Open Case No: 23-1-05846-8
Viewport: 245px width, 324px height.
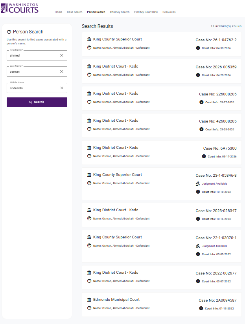[x=216, y=176]
